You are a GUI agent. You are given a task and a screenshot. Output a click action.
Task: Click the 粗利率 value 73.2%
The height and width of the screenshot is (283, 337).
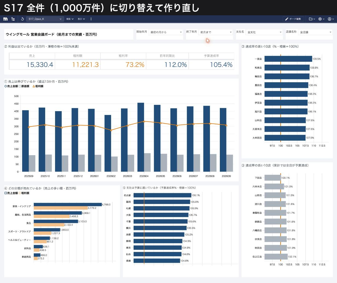[135, 65]
